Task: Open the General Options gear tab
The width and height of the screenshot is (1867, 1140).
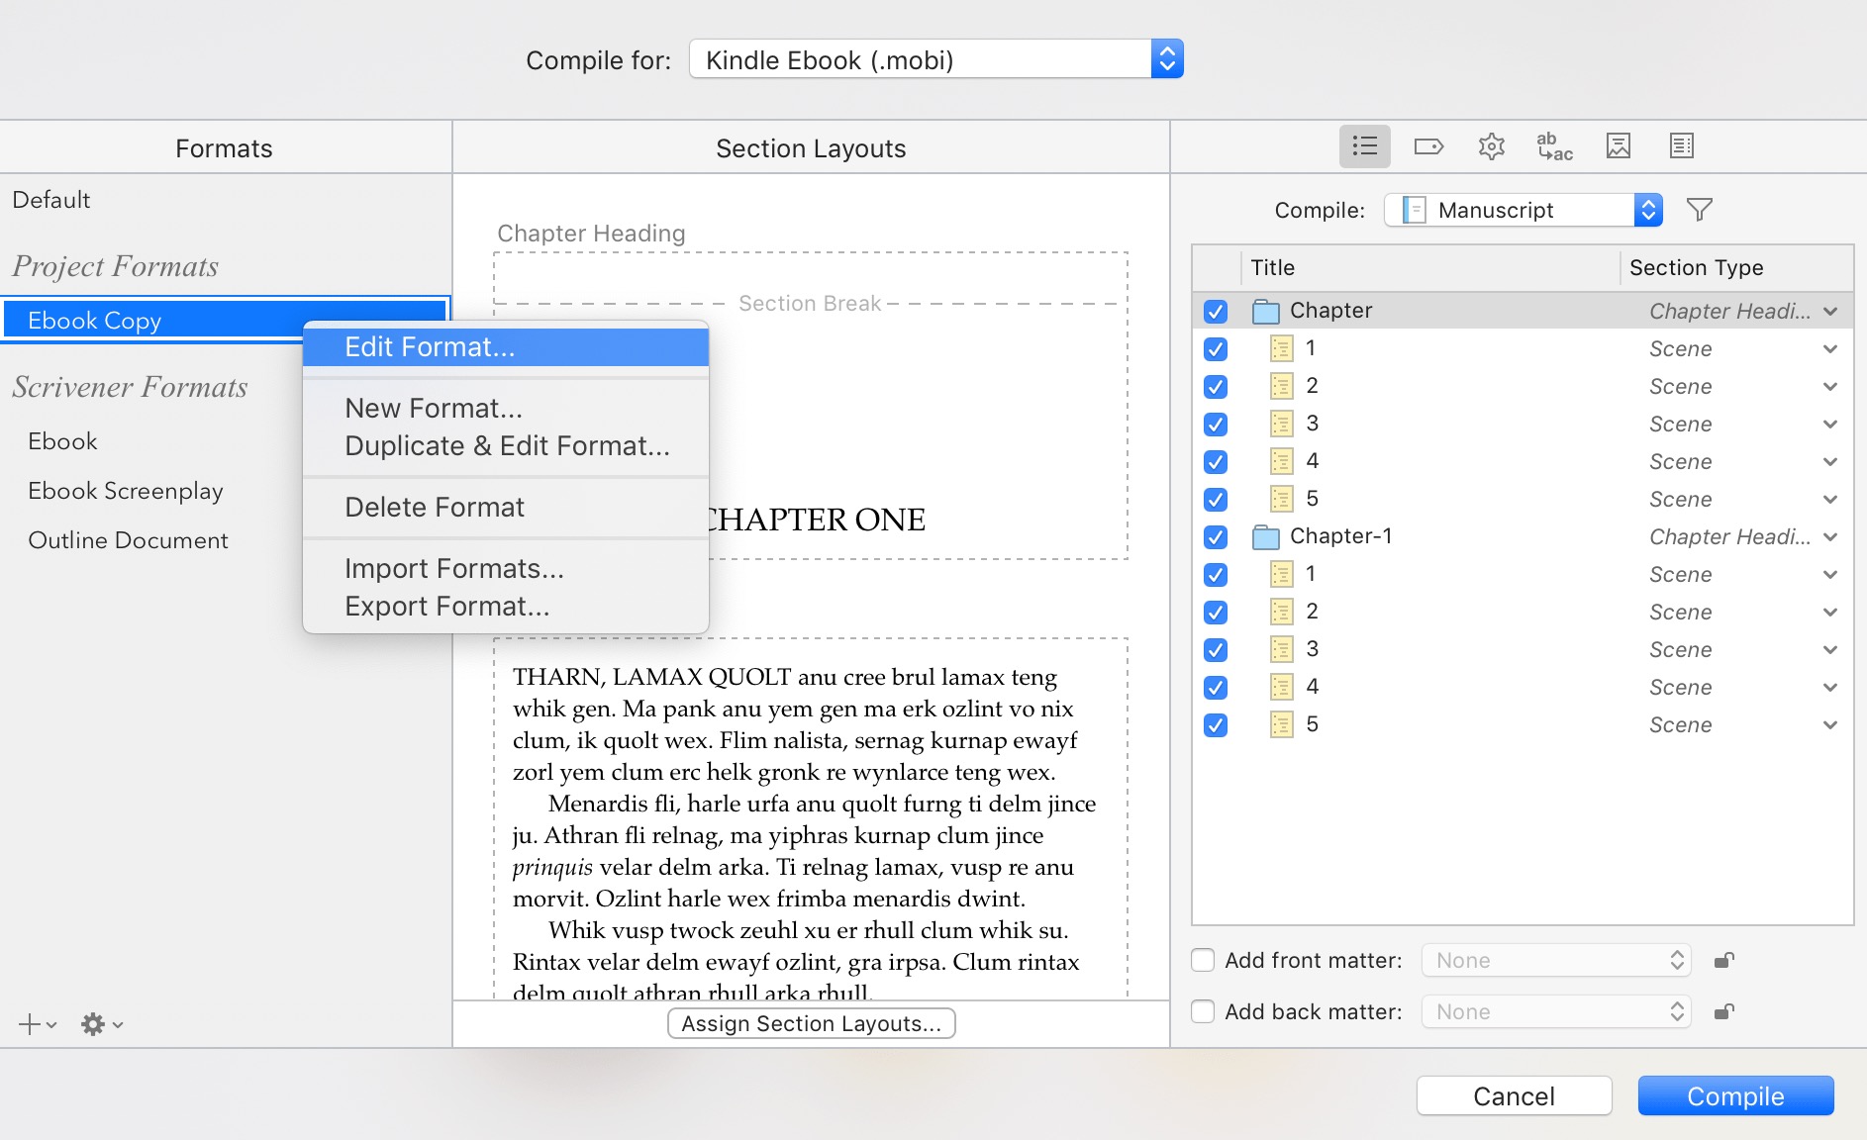Action: point(1491,146)
